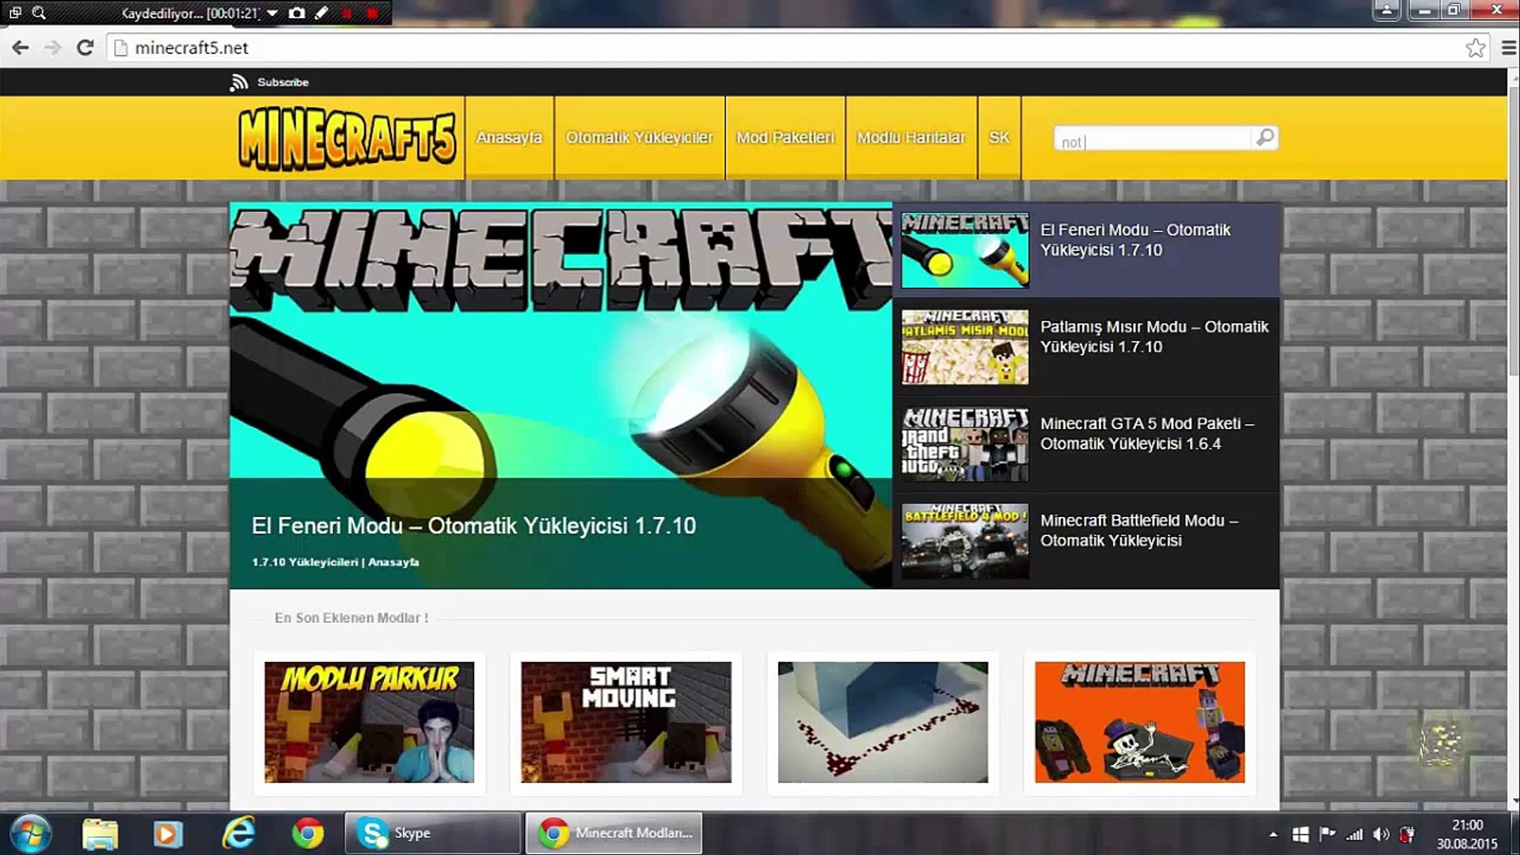Click the popcorn mod thumbnail

[x=965, y=347]
